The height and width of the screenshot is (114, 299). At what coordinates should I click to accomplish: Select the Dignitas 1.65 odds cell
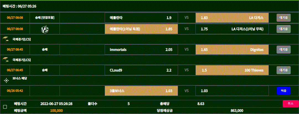coord(232,50)
